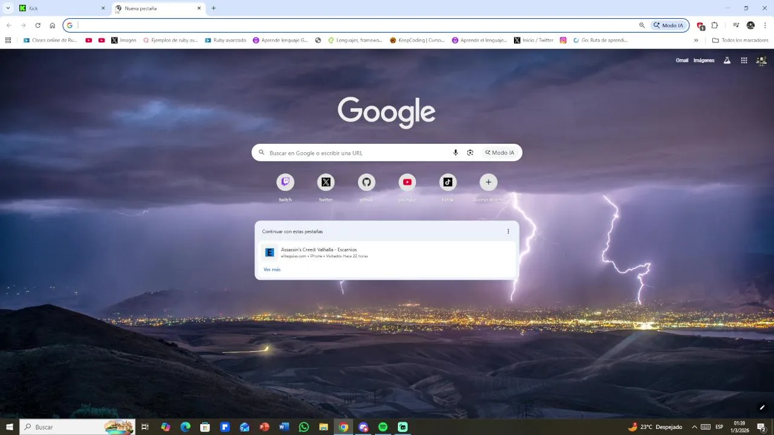Open the Twitch shortcut tile
774x435 pixels.
pyautogui.click(x=285, y=182)
